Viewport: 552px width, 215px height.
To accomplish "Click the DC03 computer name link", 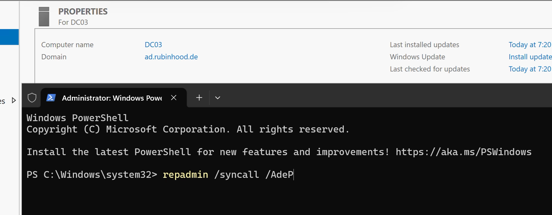I will 153,45.
